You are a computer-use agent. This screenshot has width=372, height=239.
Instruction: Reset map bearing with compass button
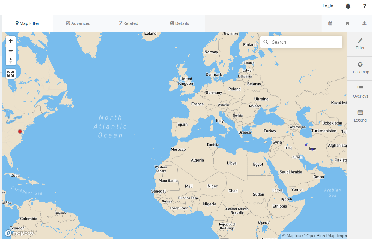click(x=11, y=60)
